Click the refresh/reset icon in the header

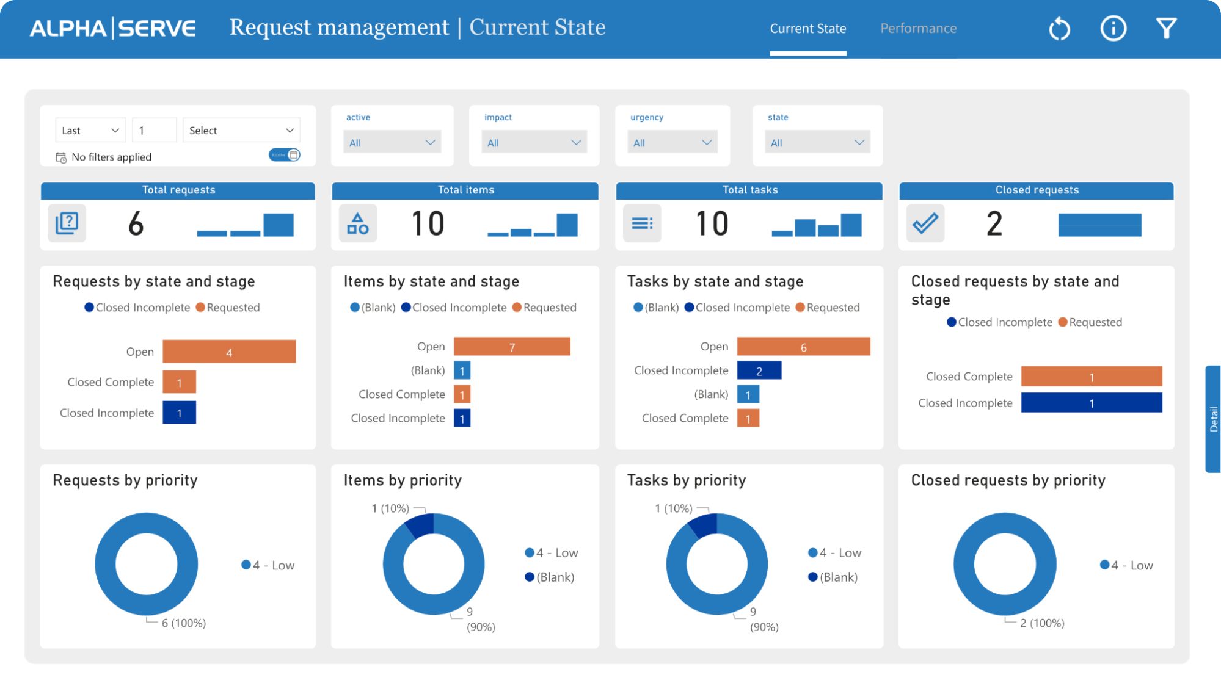point(1059,28)
